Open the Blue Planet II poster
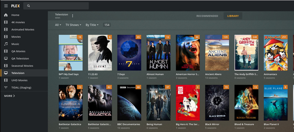Screen dimensions: 294x132 (276, 103)
